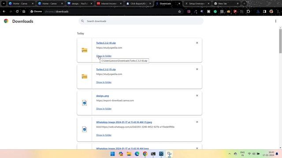Open the terminal app on taskbar
This screenshot has width=282, height=158.
[153, 154]
